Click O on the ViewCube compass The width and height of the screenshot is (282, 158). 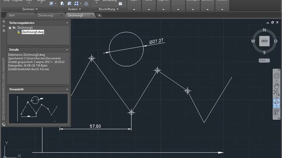275,41
